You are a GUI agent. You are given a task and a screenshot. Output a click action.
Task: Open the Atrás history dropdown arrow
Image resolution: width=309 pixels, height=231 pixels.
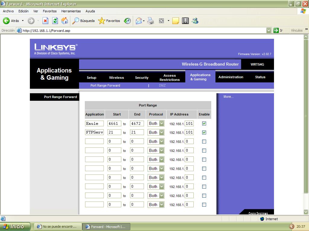[23, 21]
